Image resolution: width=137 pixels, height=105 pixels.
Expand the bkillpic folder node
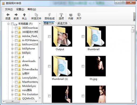[12, 53]
